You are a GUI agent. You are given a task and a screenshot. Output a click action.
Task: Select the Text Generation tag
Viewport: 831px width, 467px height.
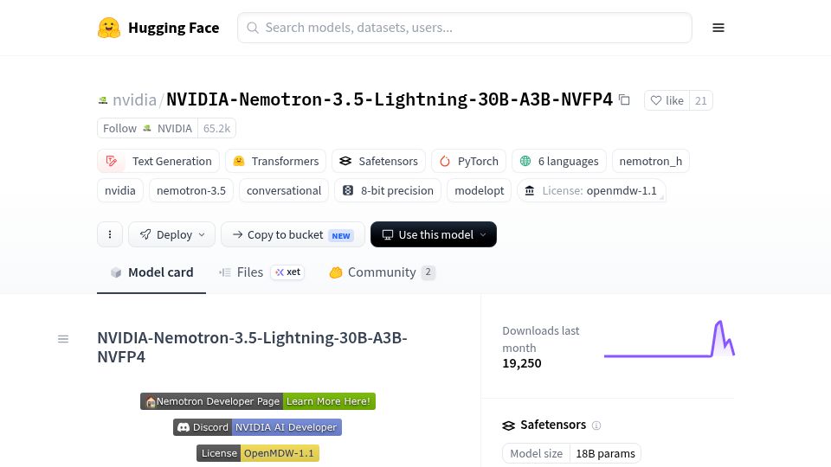[x=158, y=161]
